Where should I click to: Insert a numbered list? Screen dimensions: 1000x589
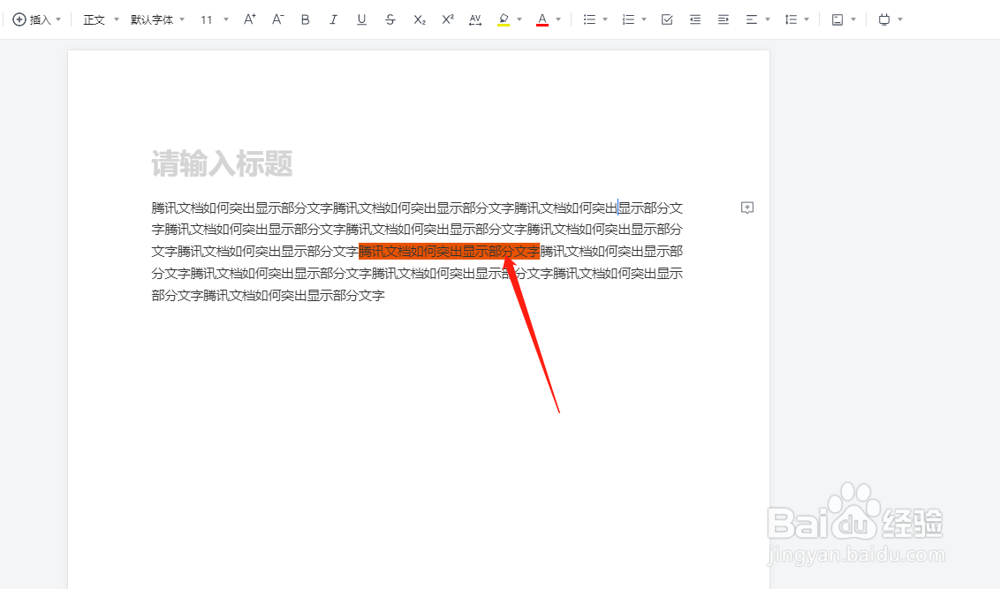(x=628, y=19)
